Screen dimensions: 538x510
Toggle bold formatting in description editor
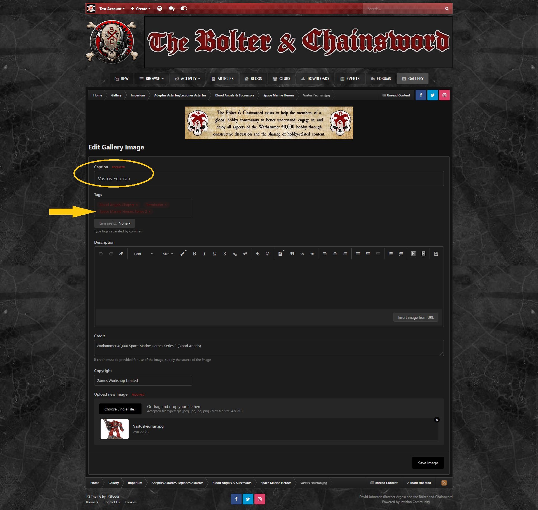(x=194, y=254)
